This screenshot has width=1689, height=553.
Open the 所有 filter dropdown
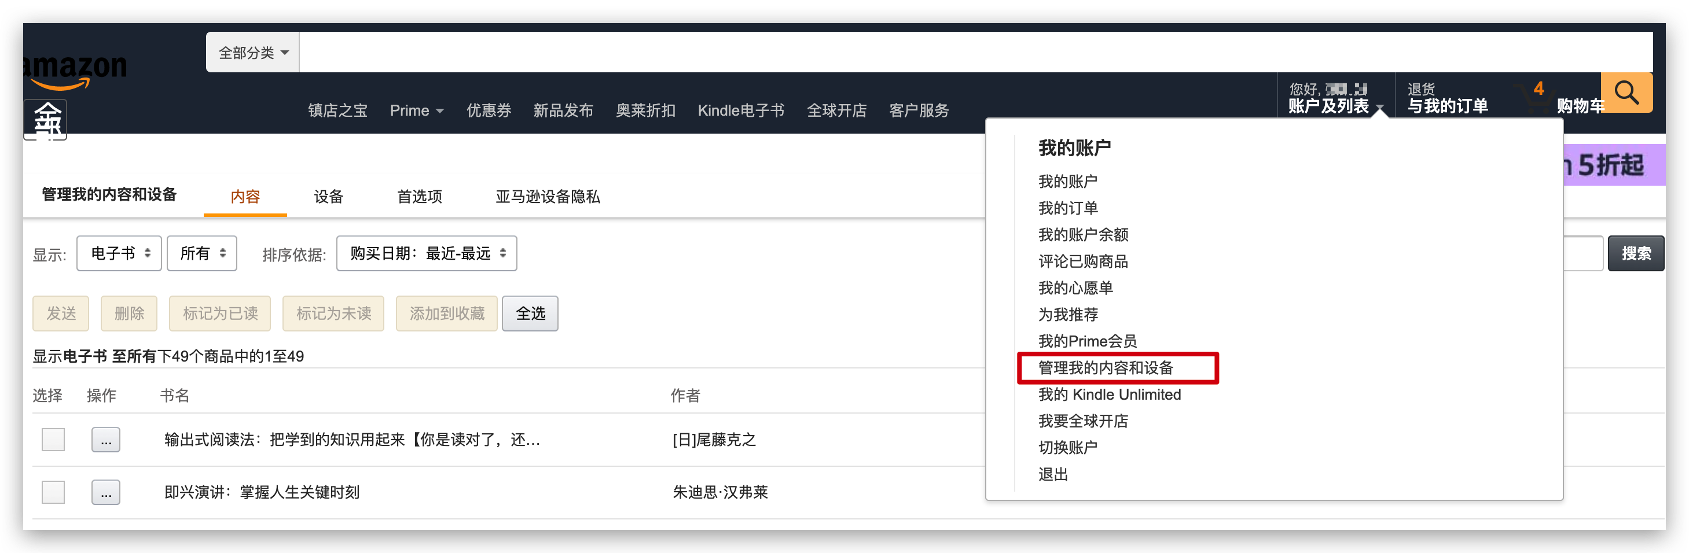pyautogui.click(x=202, y=253)
